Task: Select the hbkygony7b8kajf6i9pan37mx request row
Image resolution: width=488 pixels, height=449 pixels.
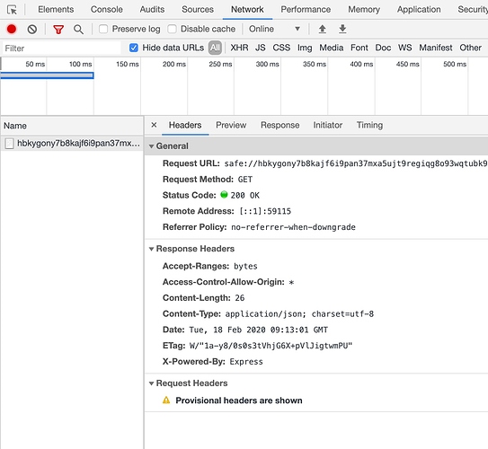Action: click(72, 144)
